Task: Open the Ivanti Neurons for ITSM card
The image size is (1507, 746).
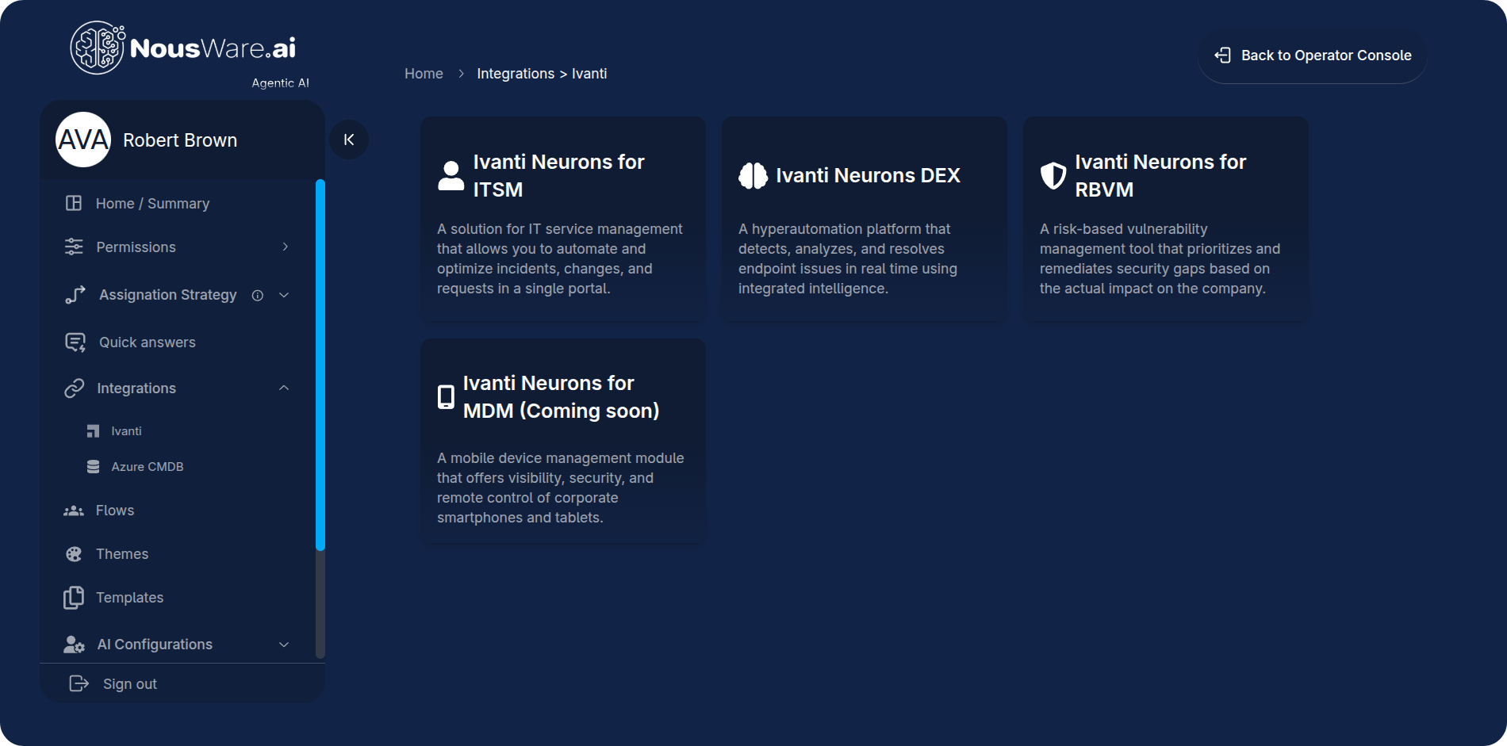Action: pos(562,219)
